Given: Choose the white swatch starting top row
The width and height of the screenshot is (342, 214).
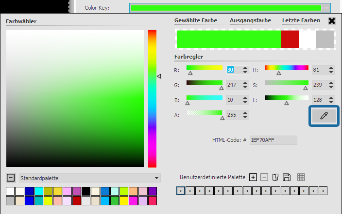Looking at the screenshot, I should tap(10, 191).
